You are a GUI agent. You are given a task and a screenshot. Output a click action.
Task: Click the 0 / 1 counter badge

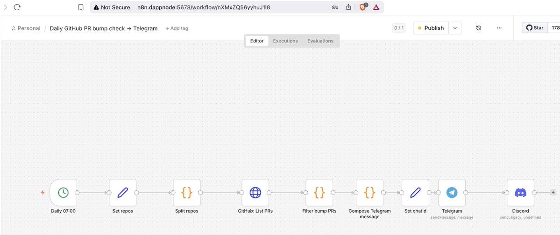[x=398, y=28]
